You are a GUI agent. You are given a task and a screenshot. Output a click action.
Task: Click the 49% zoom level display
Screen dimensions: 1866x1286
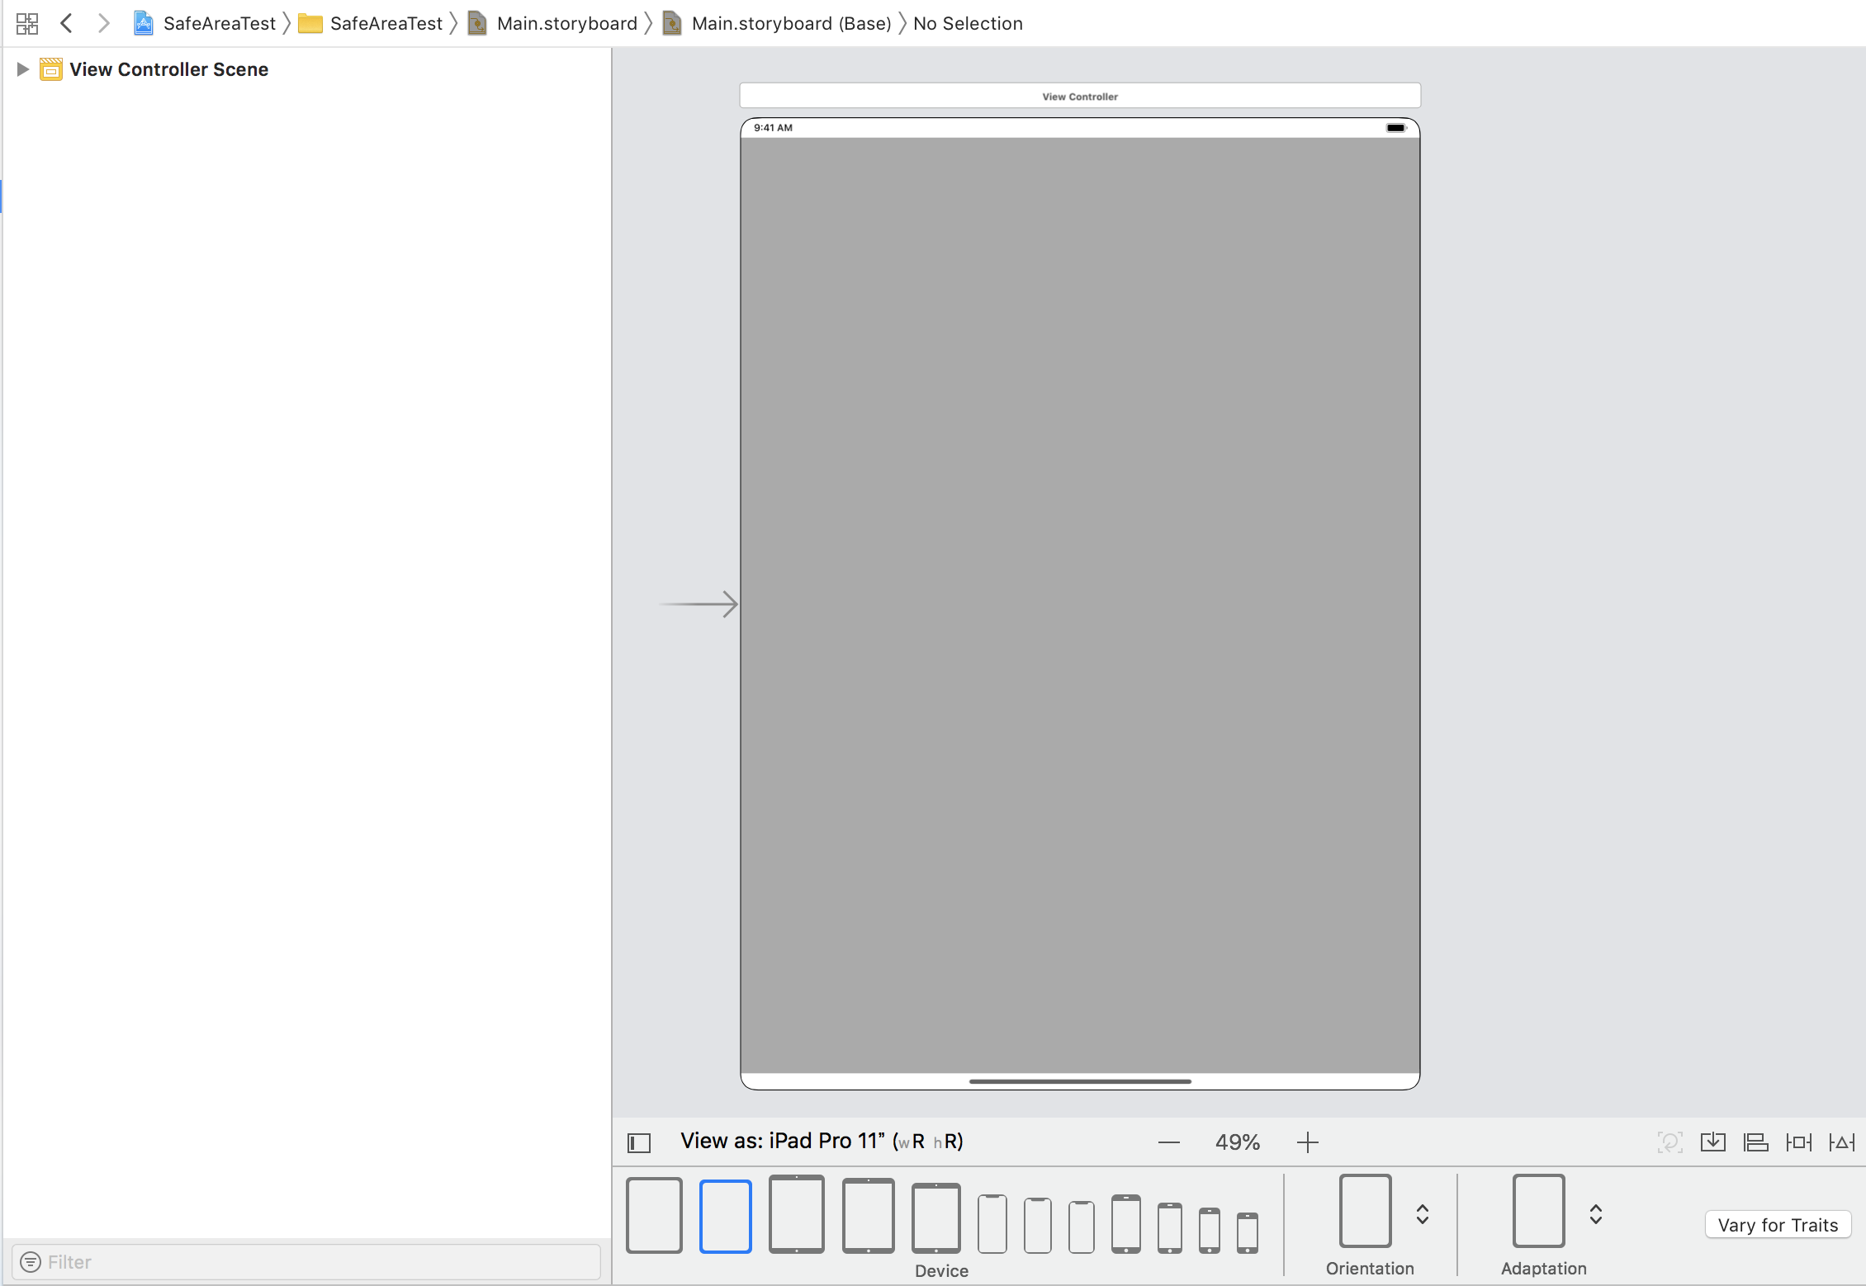coord(1237,1142)
